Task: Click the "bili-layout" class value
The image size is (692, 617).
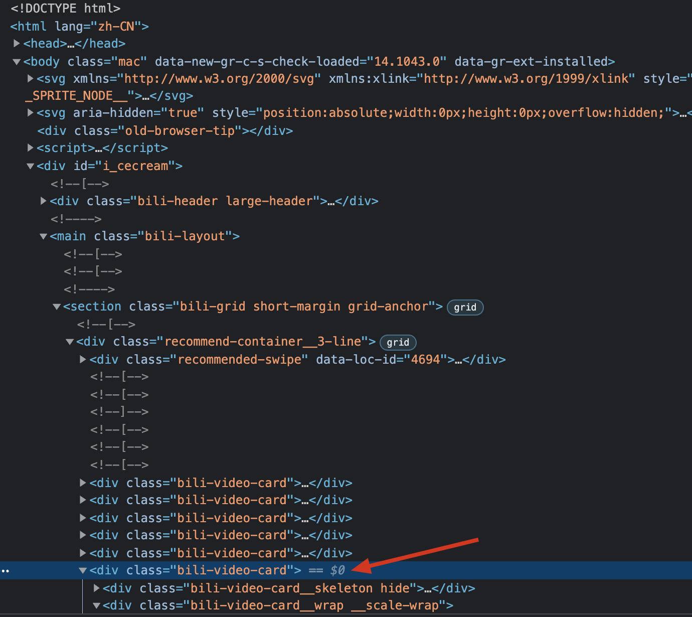Action: (x=185, y=236)
